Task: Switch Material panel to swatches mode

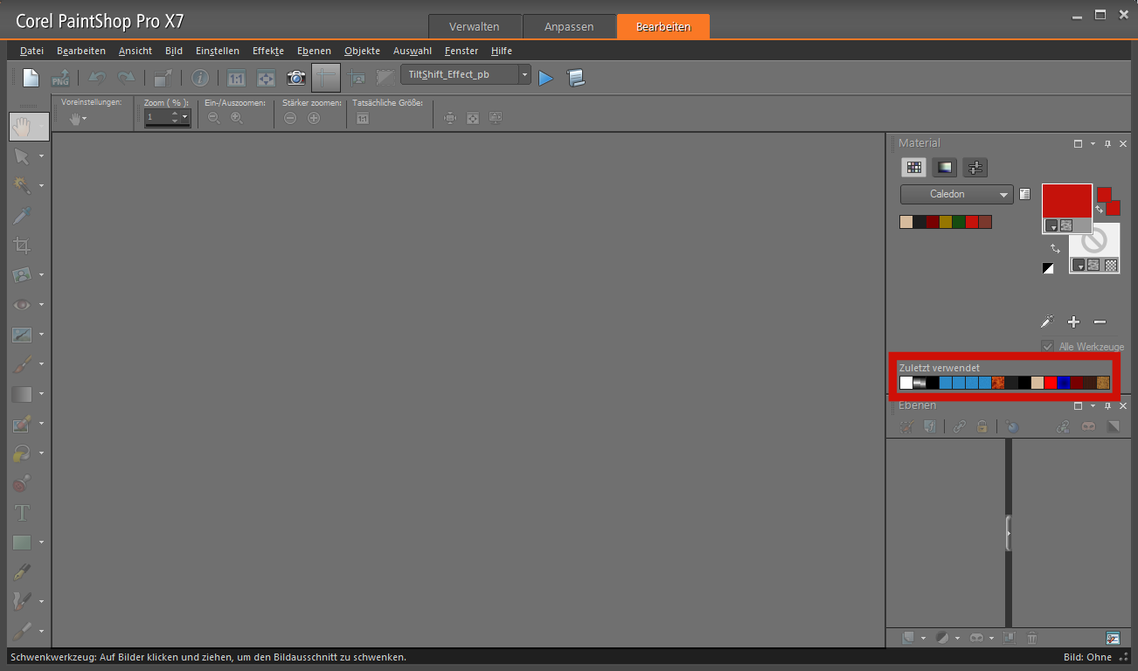Action: (914, 168)
